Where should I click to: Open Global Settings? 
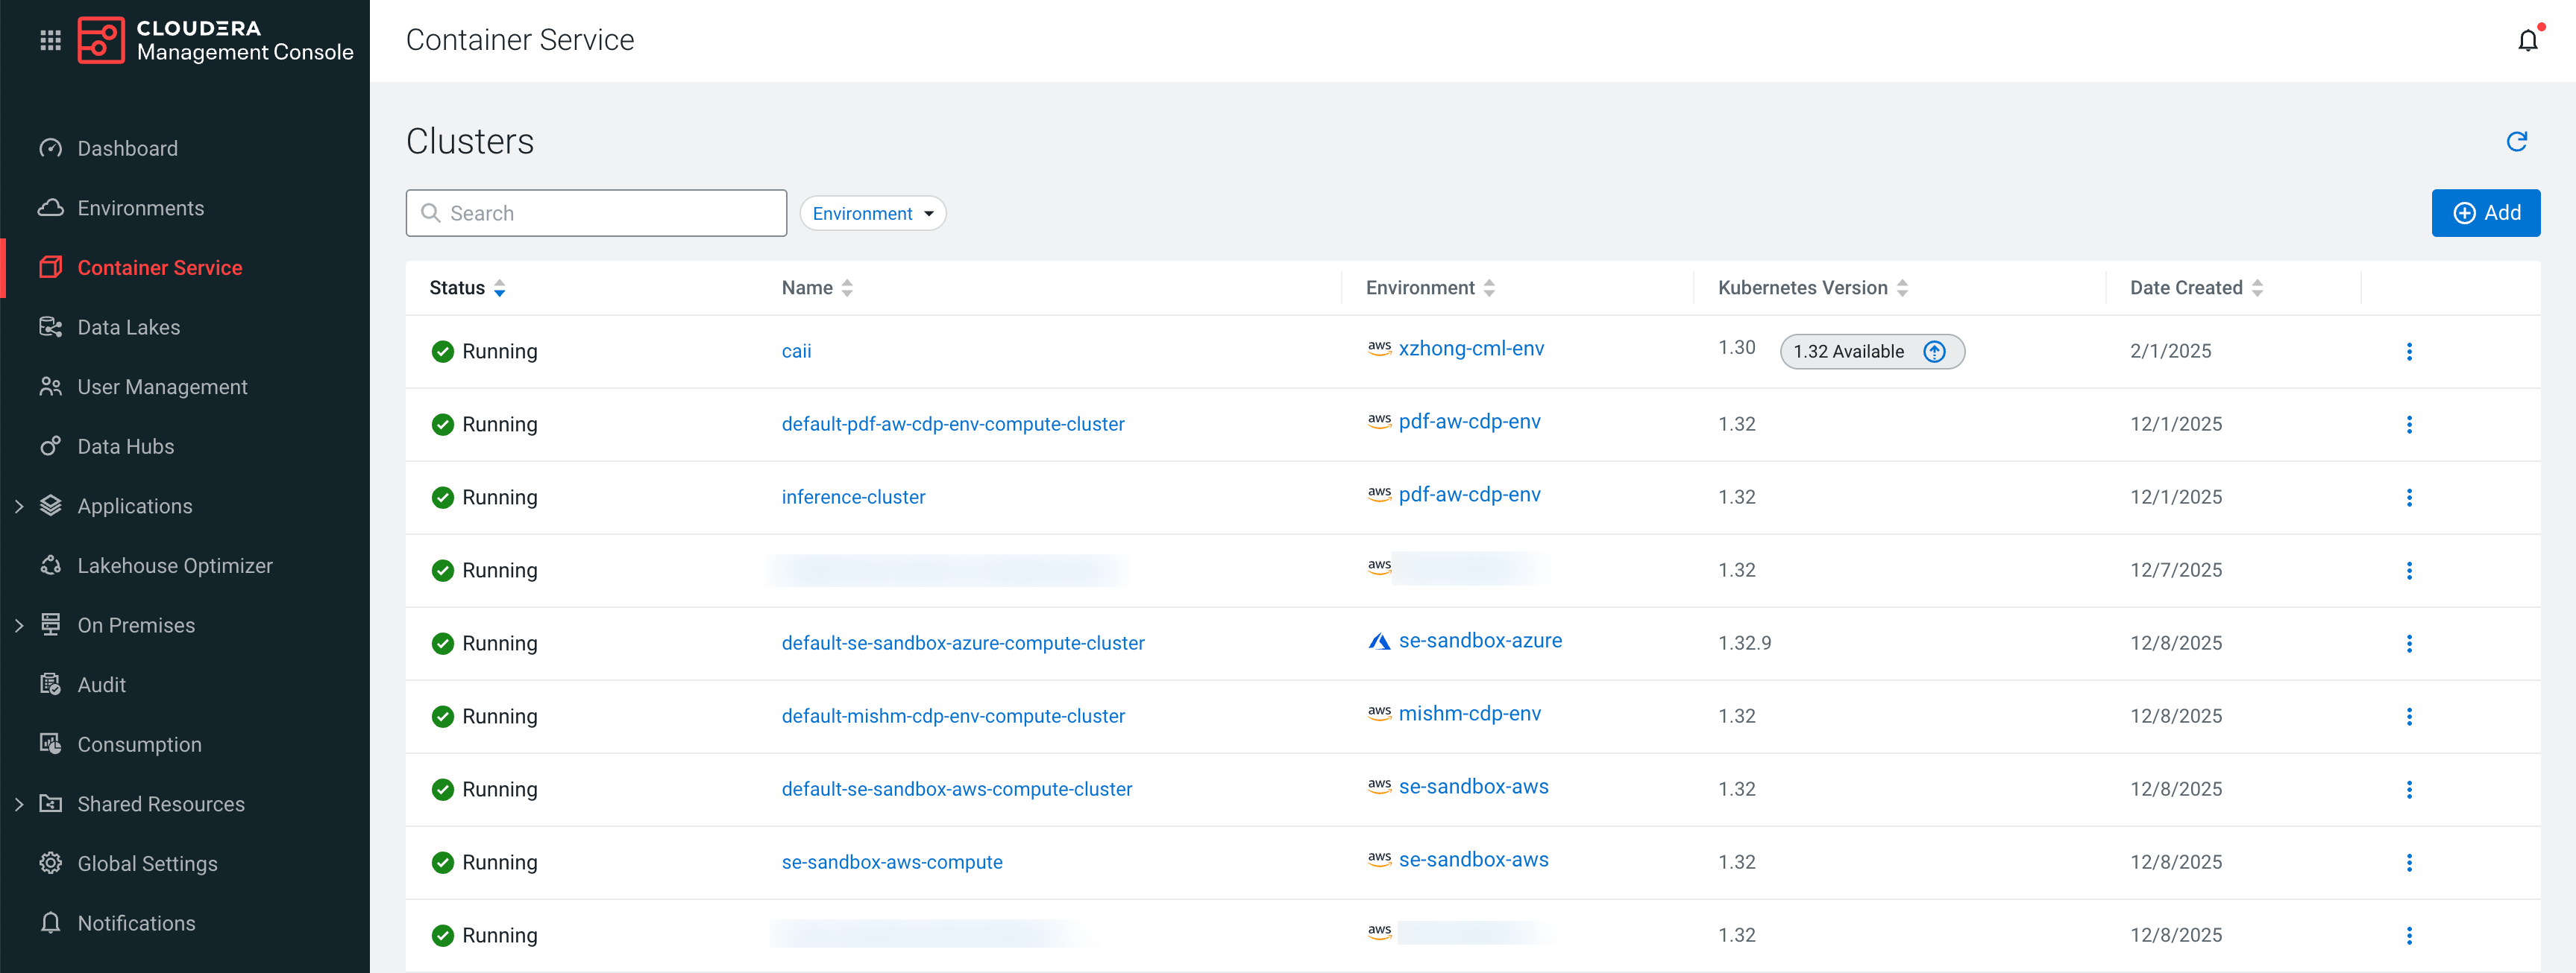click(x=147, y=863)
